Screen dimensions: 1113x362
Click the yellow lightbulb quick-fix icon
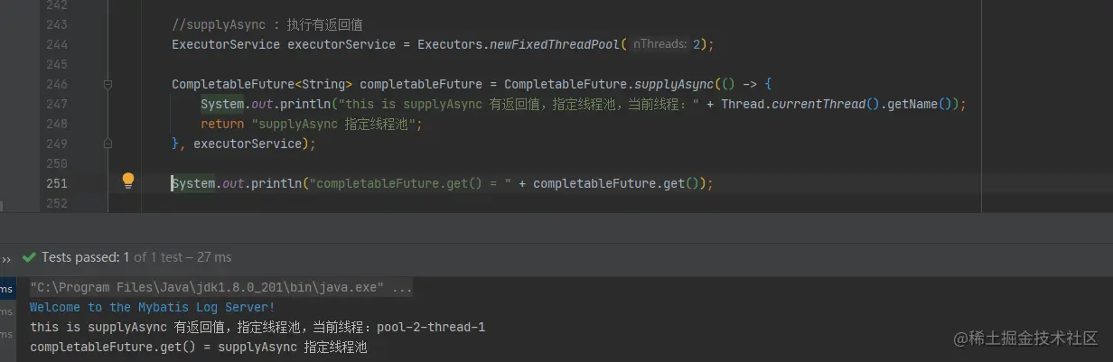click(x=128, y=181)
